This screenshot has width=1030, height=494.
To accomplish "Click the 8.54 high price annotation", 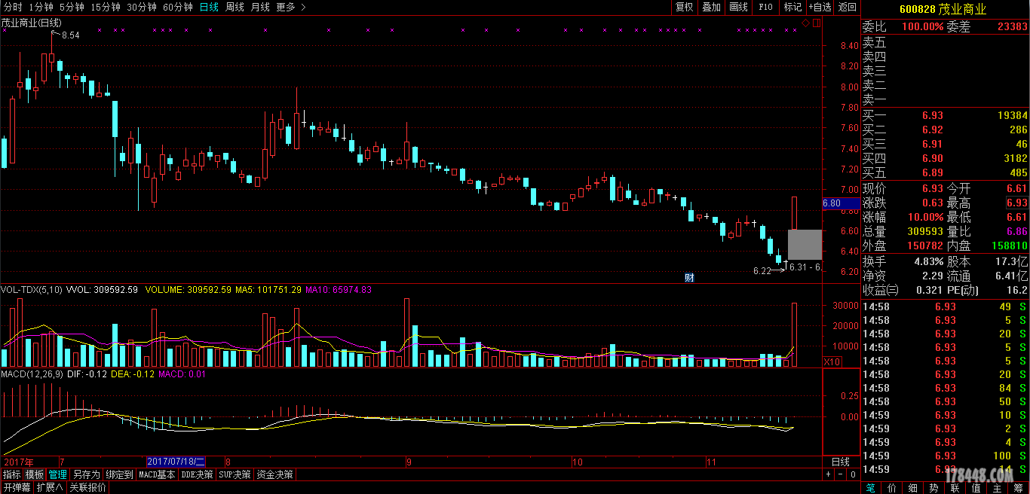I will [x=70, y=35].
